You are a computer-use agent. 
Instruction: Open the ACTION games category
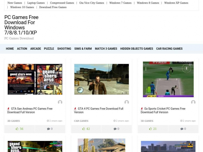pos(22,49)
